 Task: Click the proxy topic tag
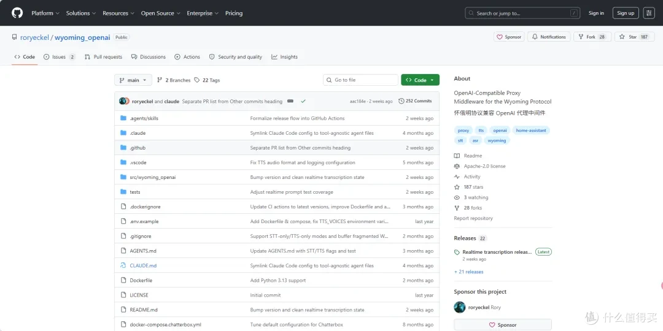point(463,131)
